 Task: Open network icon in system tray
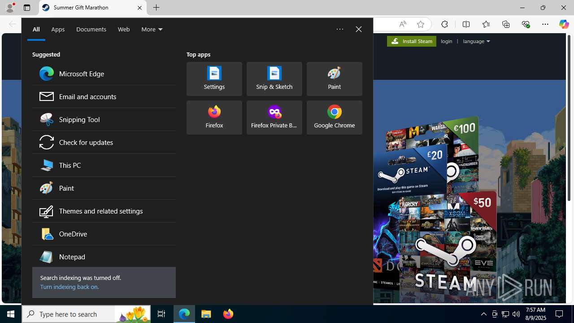(505, 314)
